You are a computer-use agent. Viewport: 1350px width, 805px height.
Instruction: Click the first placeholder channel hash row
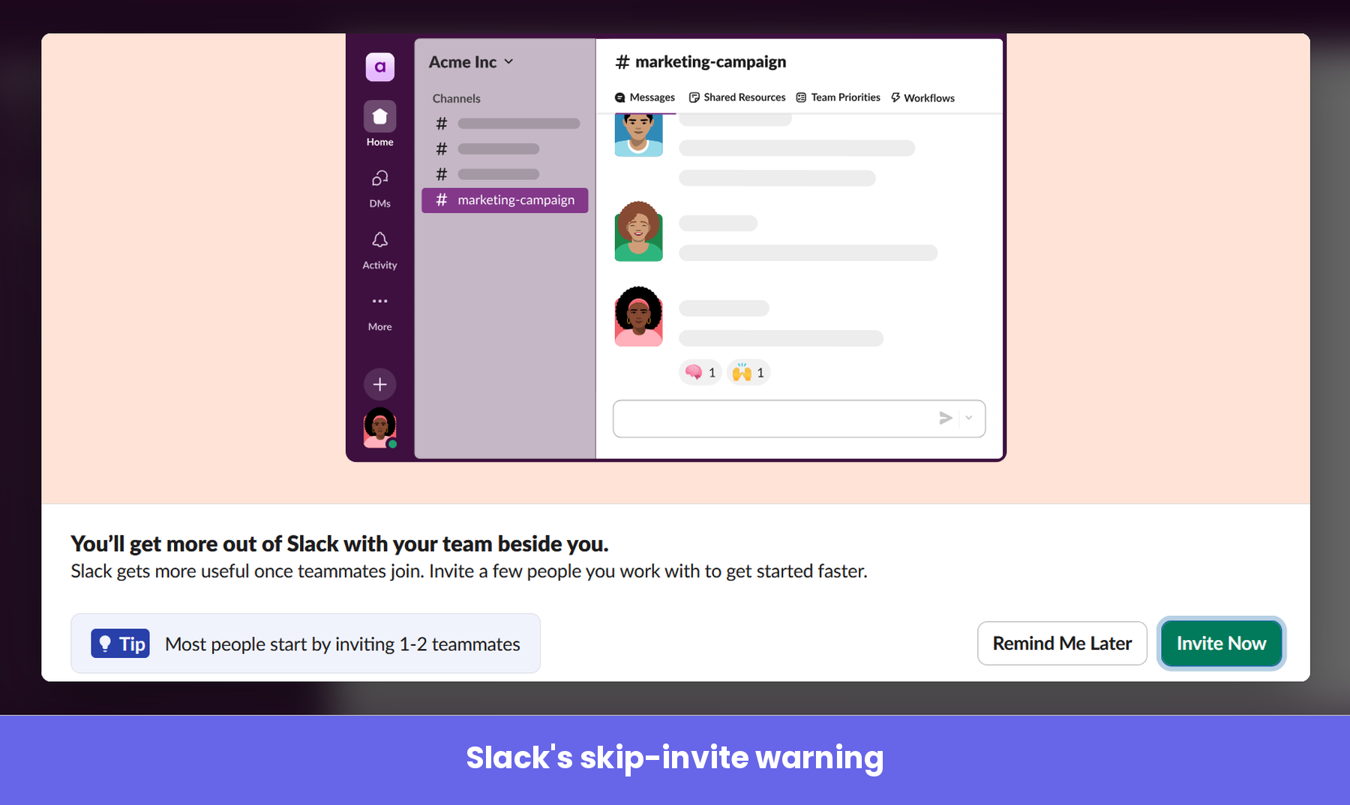[x=508, y=124]
